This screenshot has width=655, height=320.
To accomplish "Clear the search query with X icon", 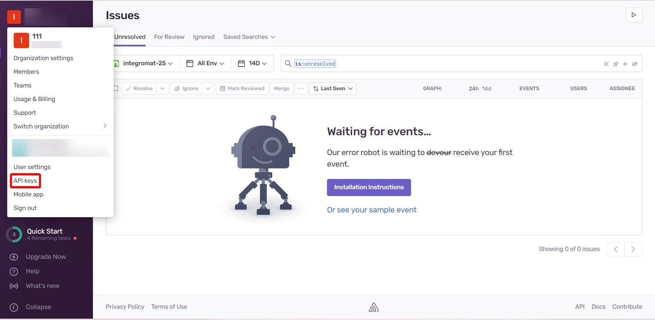I will tap(606, 64).
